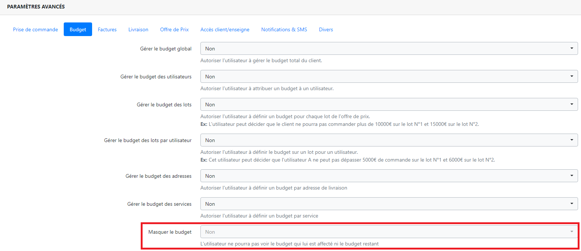Open the Gérer le budget des utilisateurs dropdown
The height and width of the screenshot is (251, 581).
pos(389,77)
